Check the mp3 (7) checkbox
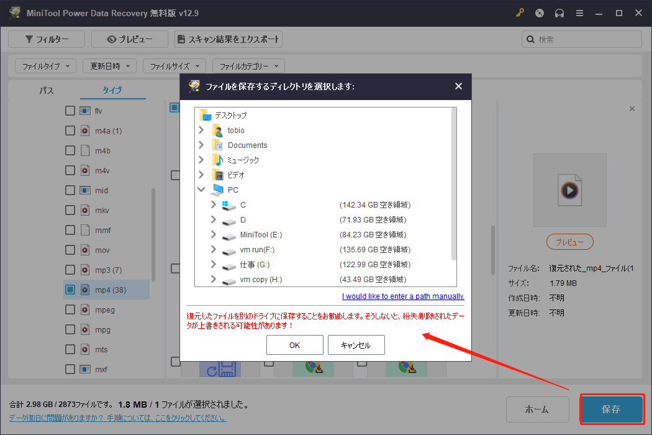652x435 pixels. tap(70, 270)
